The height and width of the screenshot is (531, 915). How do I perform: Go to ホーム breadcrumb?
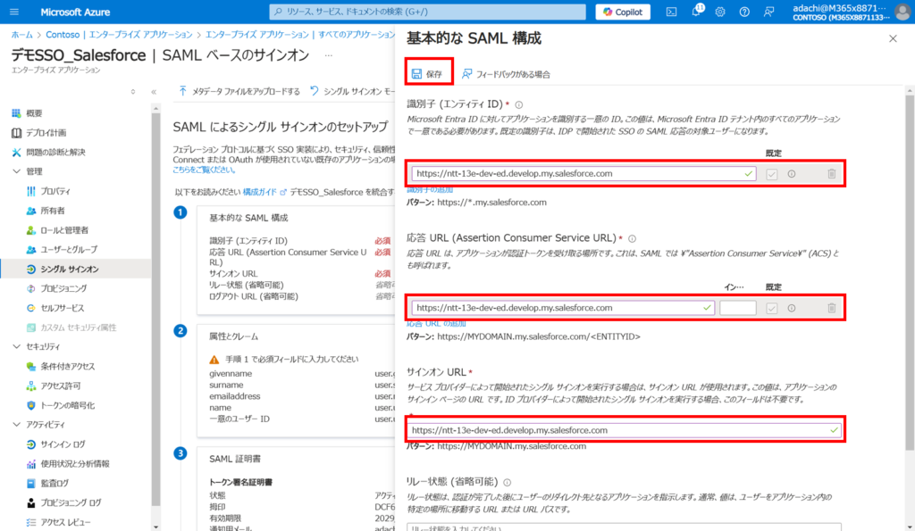point(22,35)
